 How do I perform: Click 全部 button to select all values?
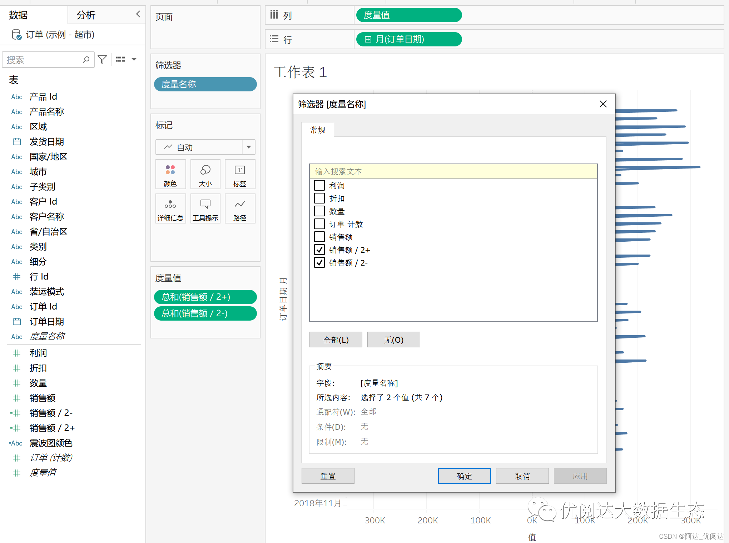pyautogui.click(x=335, y=340)
